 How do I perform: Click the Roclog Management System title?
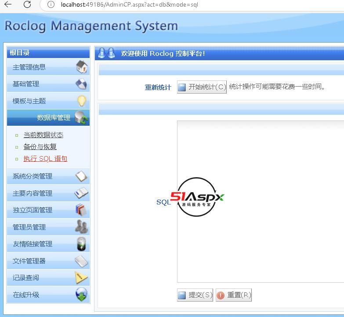point(91,26)
